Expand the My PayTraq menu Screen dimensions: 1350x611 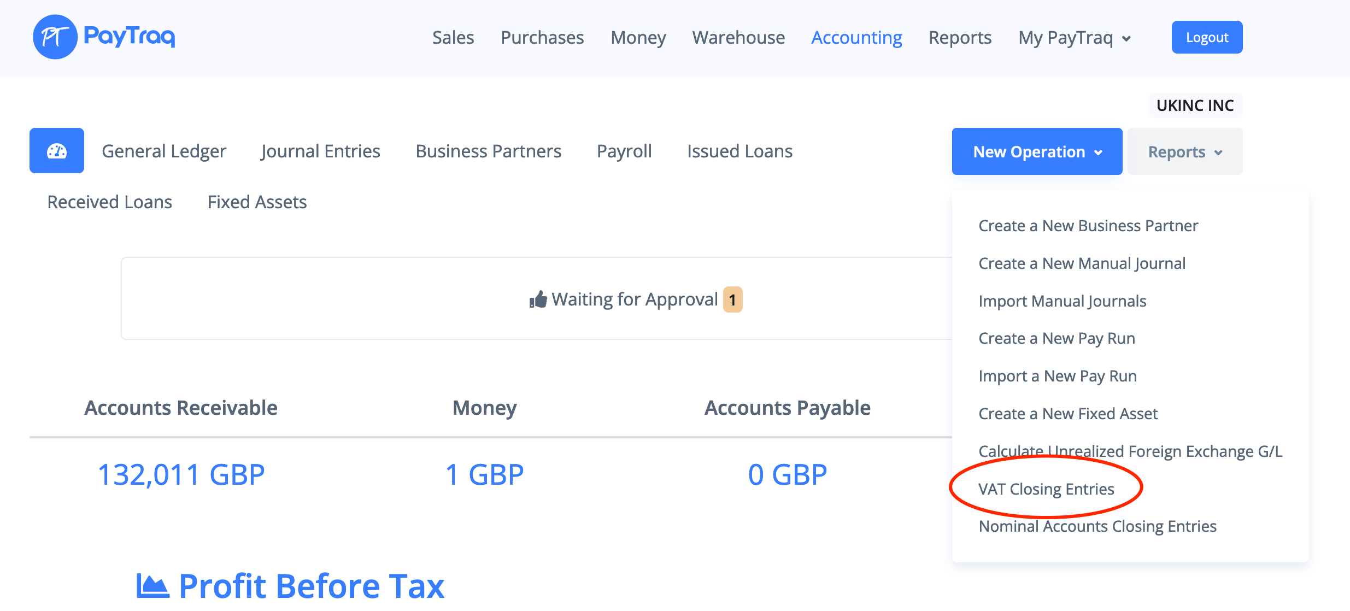click(x=1074, y=38)
